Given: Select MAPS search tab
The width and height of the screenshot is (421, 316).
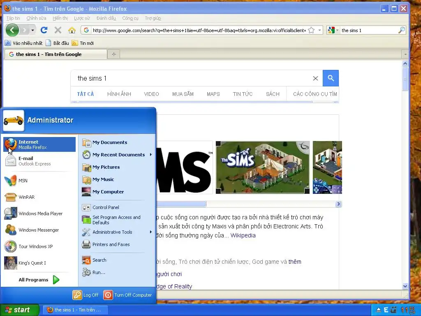Looking at the screenshot, I should [213, 94].
